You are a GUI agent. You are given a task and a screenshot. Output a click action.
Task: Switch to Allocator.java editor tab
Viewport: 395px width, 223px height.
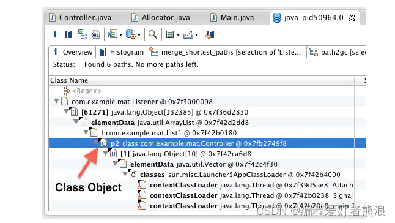tap(161, 18)
